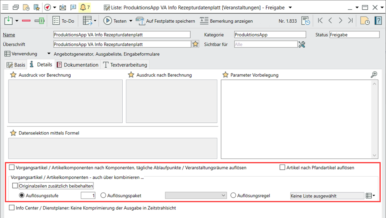Image resolution: width=386 pixels, height=218 pixels.
Task: Click Bemerkung anzeigen button
Action: pyautogui.click(x=226, y=21)
